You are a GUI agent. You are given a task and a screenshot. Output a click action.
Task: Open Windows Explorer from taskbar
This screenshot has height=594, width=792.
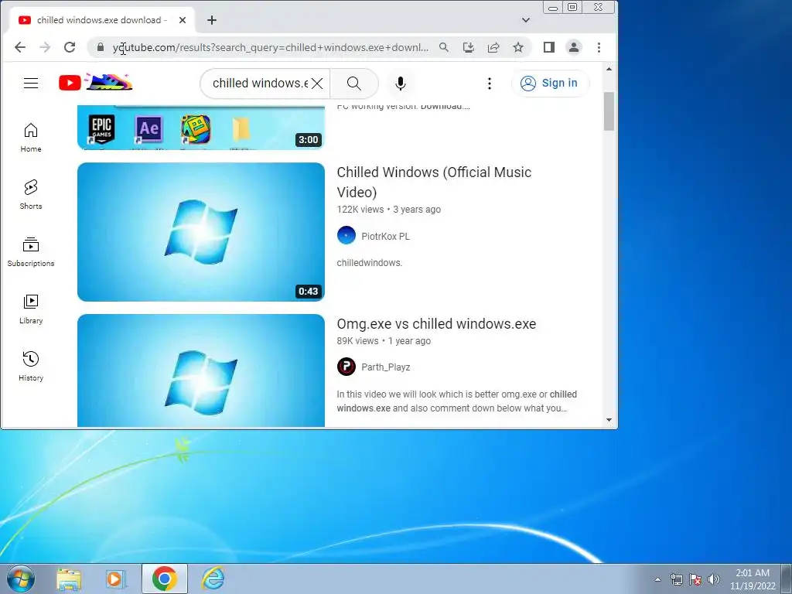pyautogui.click(x=69, y=579)
